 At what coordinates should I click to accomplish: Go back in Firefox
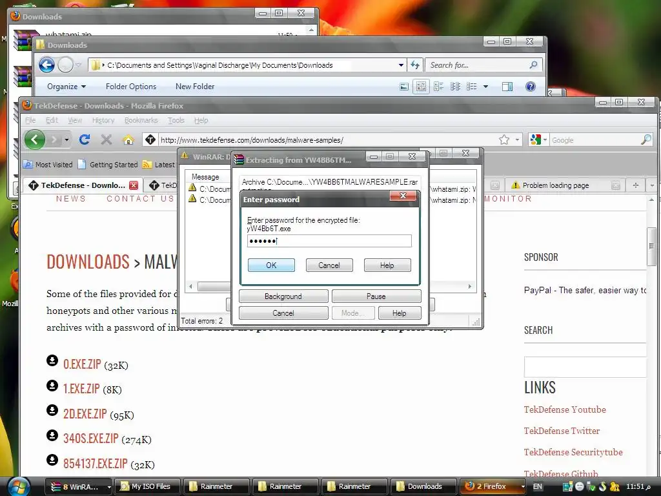(35, 139)
